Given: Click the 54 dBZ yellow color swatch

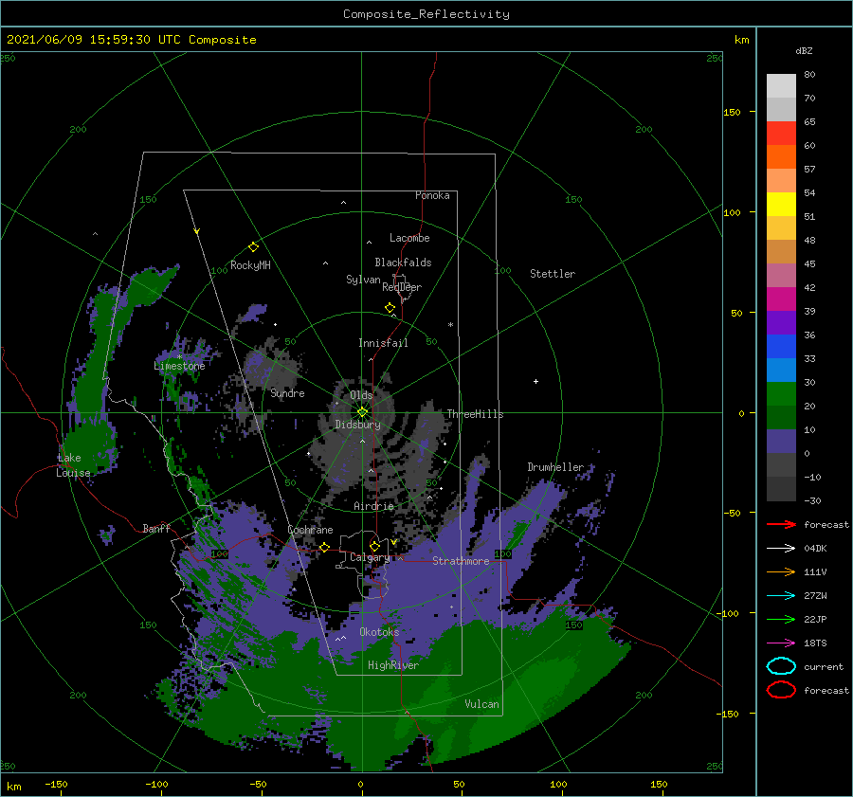Looking at the screenshot, I should 781,204.
